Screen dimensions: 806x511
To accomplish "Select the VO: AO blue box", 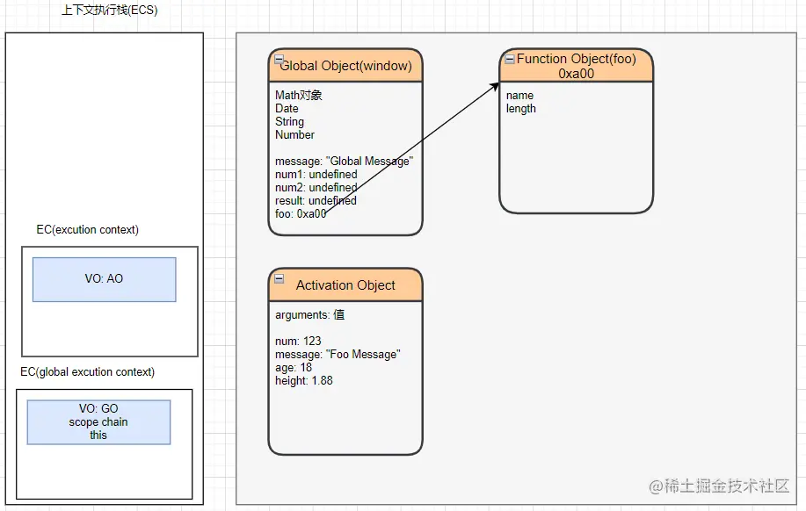I will click(105, 279).
